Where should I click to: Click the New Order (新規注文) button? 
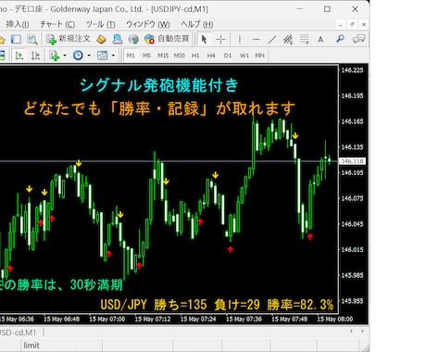69,39
